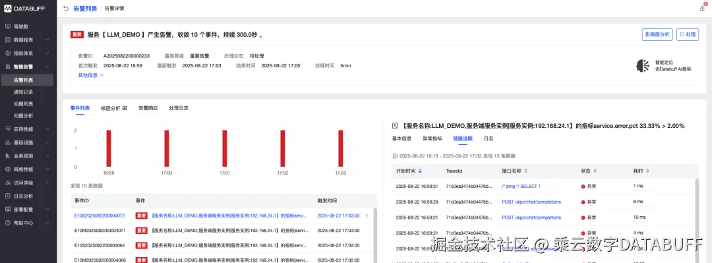
Task: Click the 应用性能 sidebar icon
Action: [x=8, y=129]
